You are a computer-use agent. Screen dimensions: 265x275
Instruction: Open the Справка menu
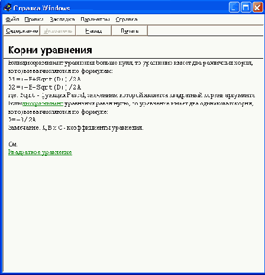[127, 20]
